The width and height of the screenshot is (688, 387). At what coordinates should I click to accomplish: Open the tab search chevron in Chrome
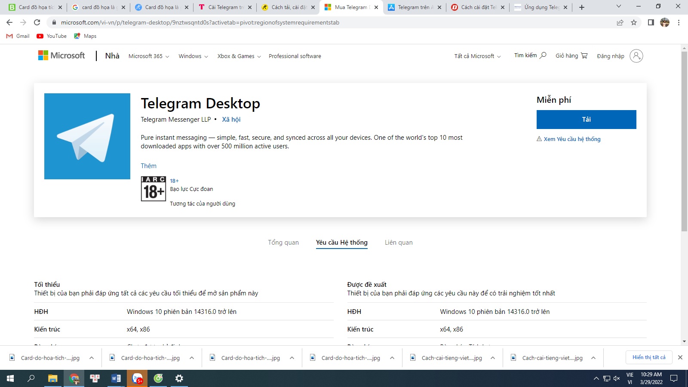619,6
